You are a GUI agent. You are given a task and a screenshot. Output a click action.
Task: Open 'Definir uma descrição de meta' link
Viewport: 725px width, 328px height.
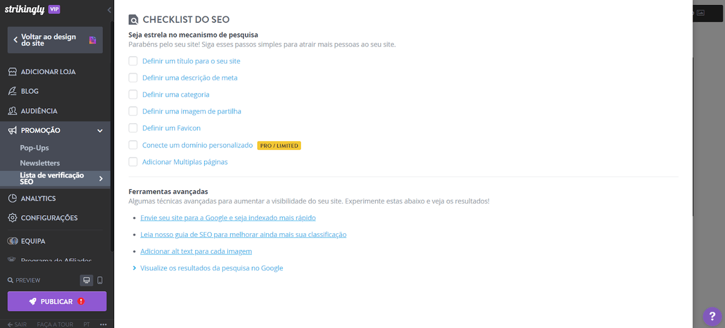pos(190,78)
